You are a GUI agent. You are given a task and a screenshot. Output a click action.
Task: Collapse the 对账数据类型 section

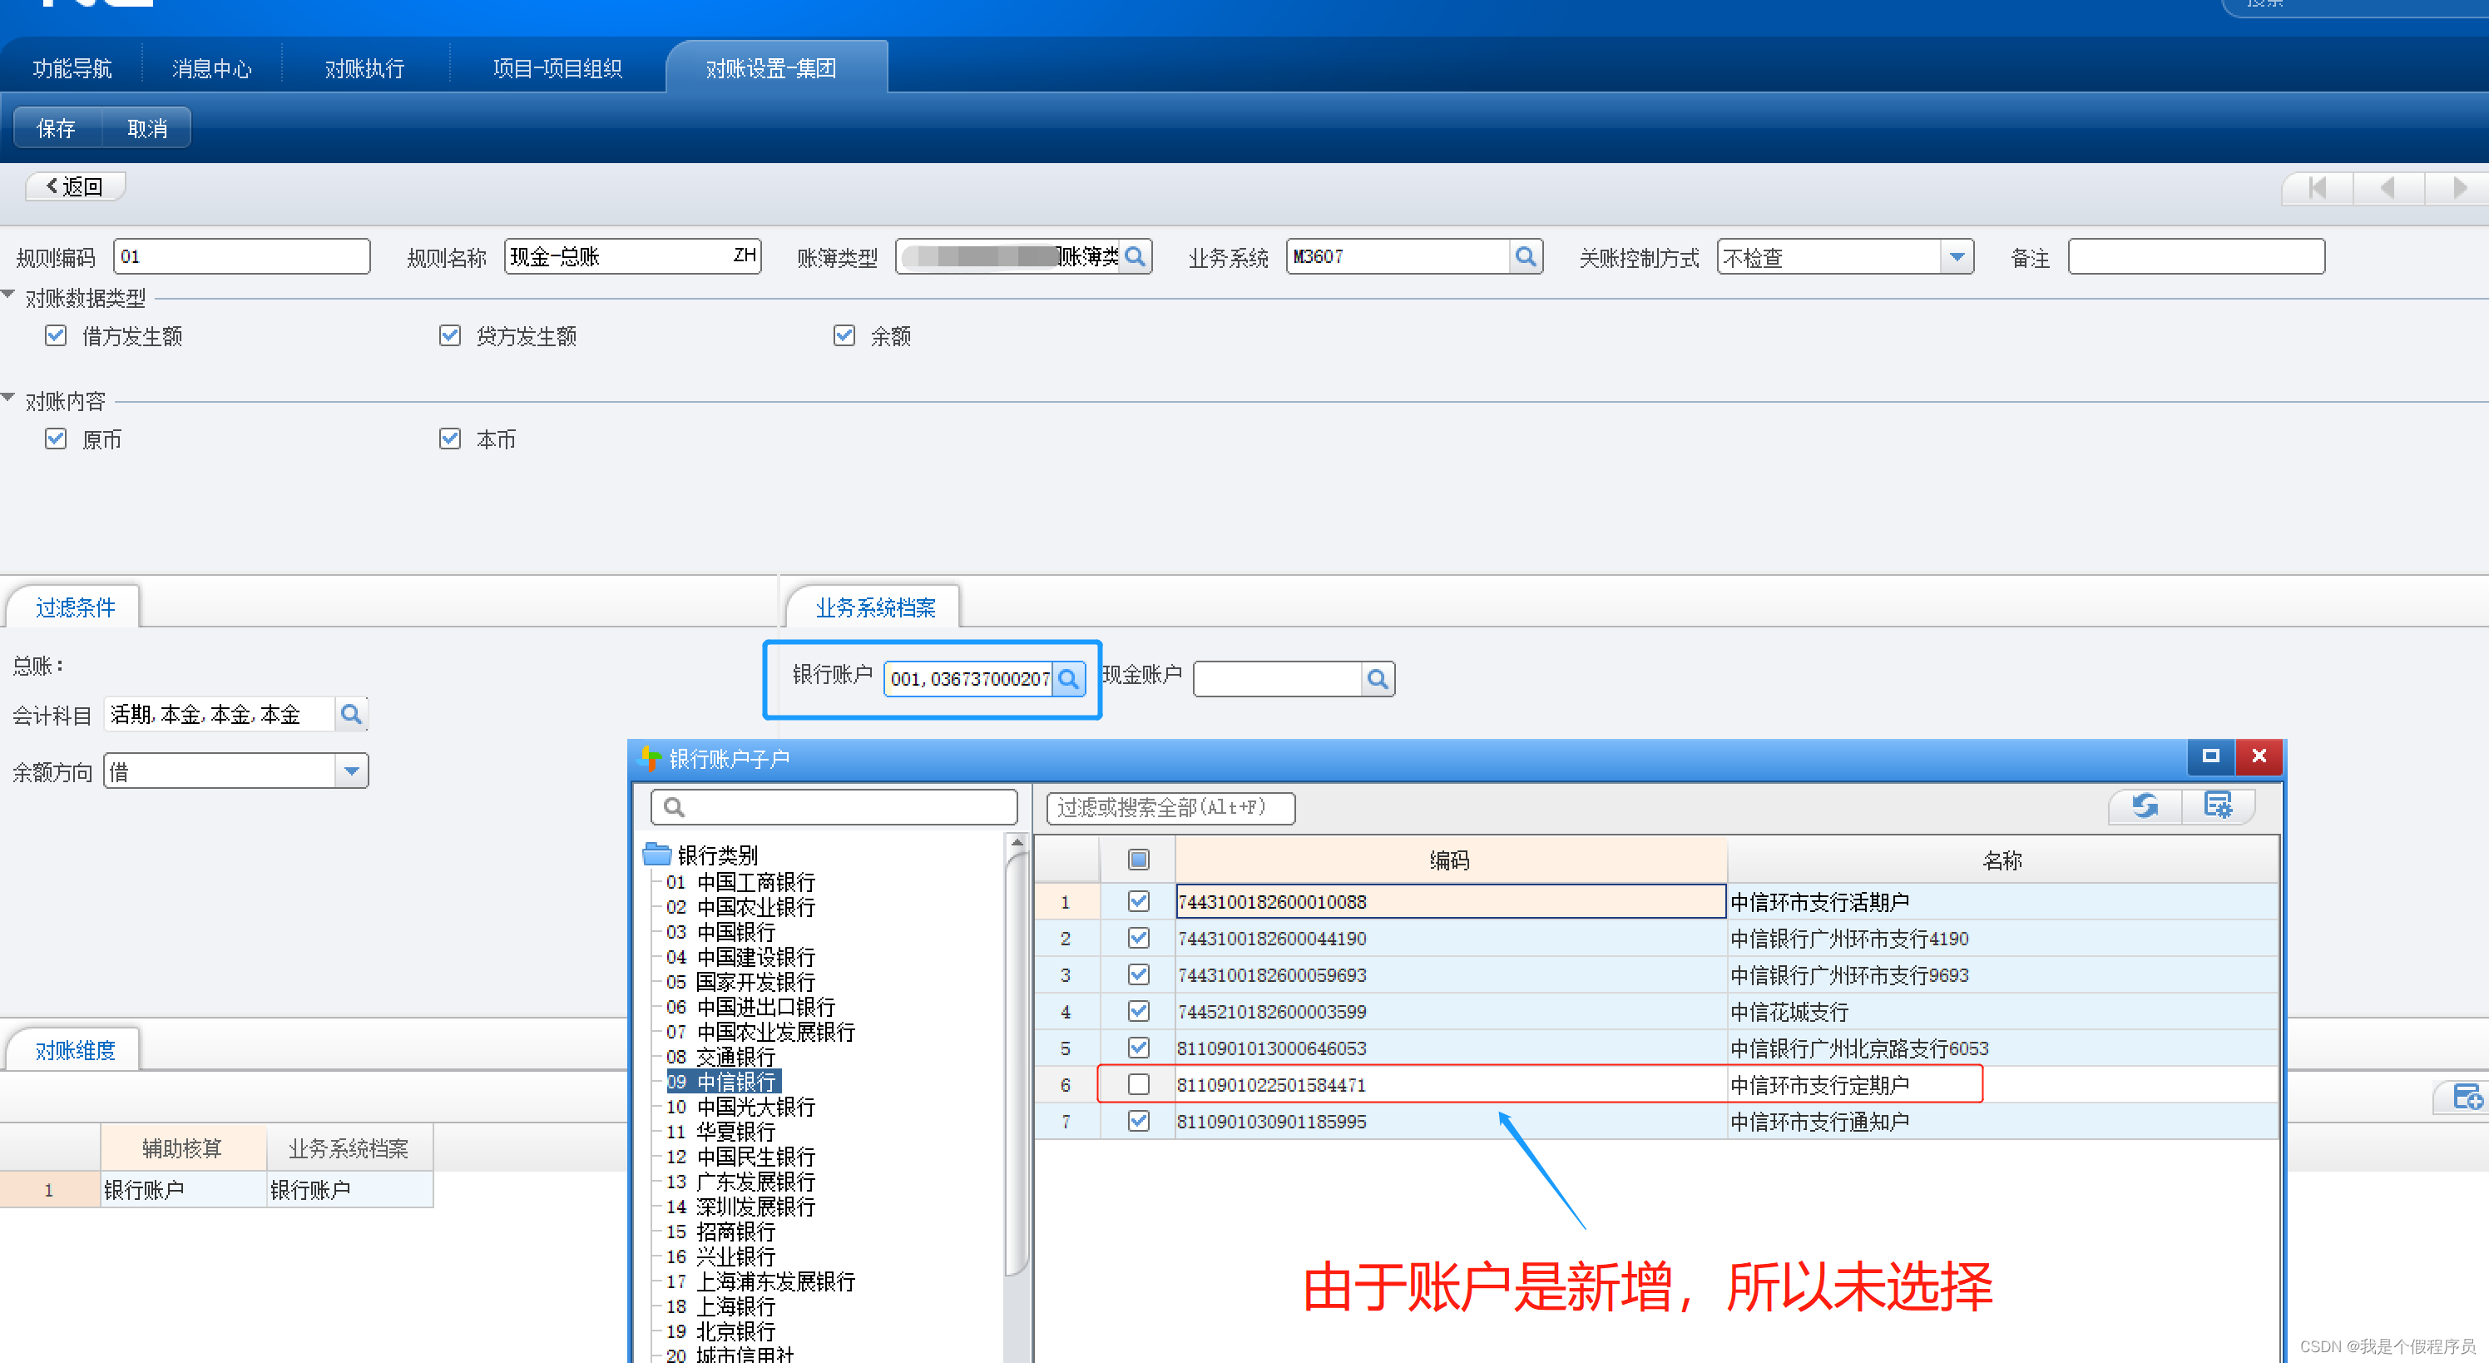pos(8,294)
